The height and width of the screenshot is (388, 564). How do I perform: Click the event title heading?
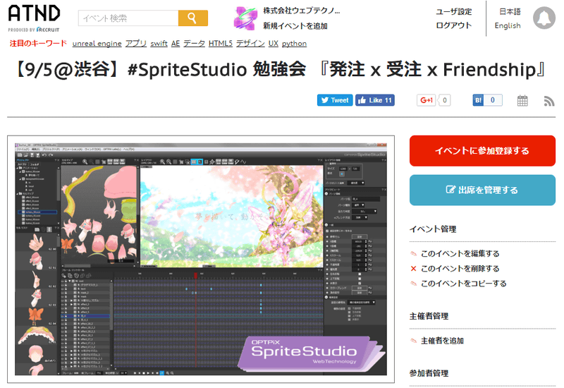pyautogui.click(x=281, y=69)
